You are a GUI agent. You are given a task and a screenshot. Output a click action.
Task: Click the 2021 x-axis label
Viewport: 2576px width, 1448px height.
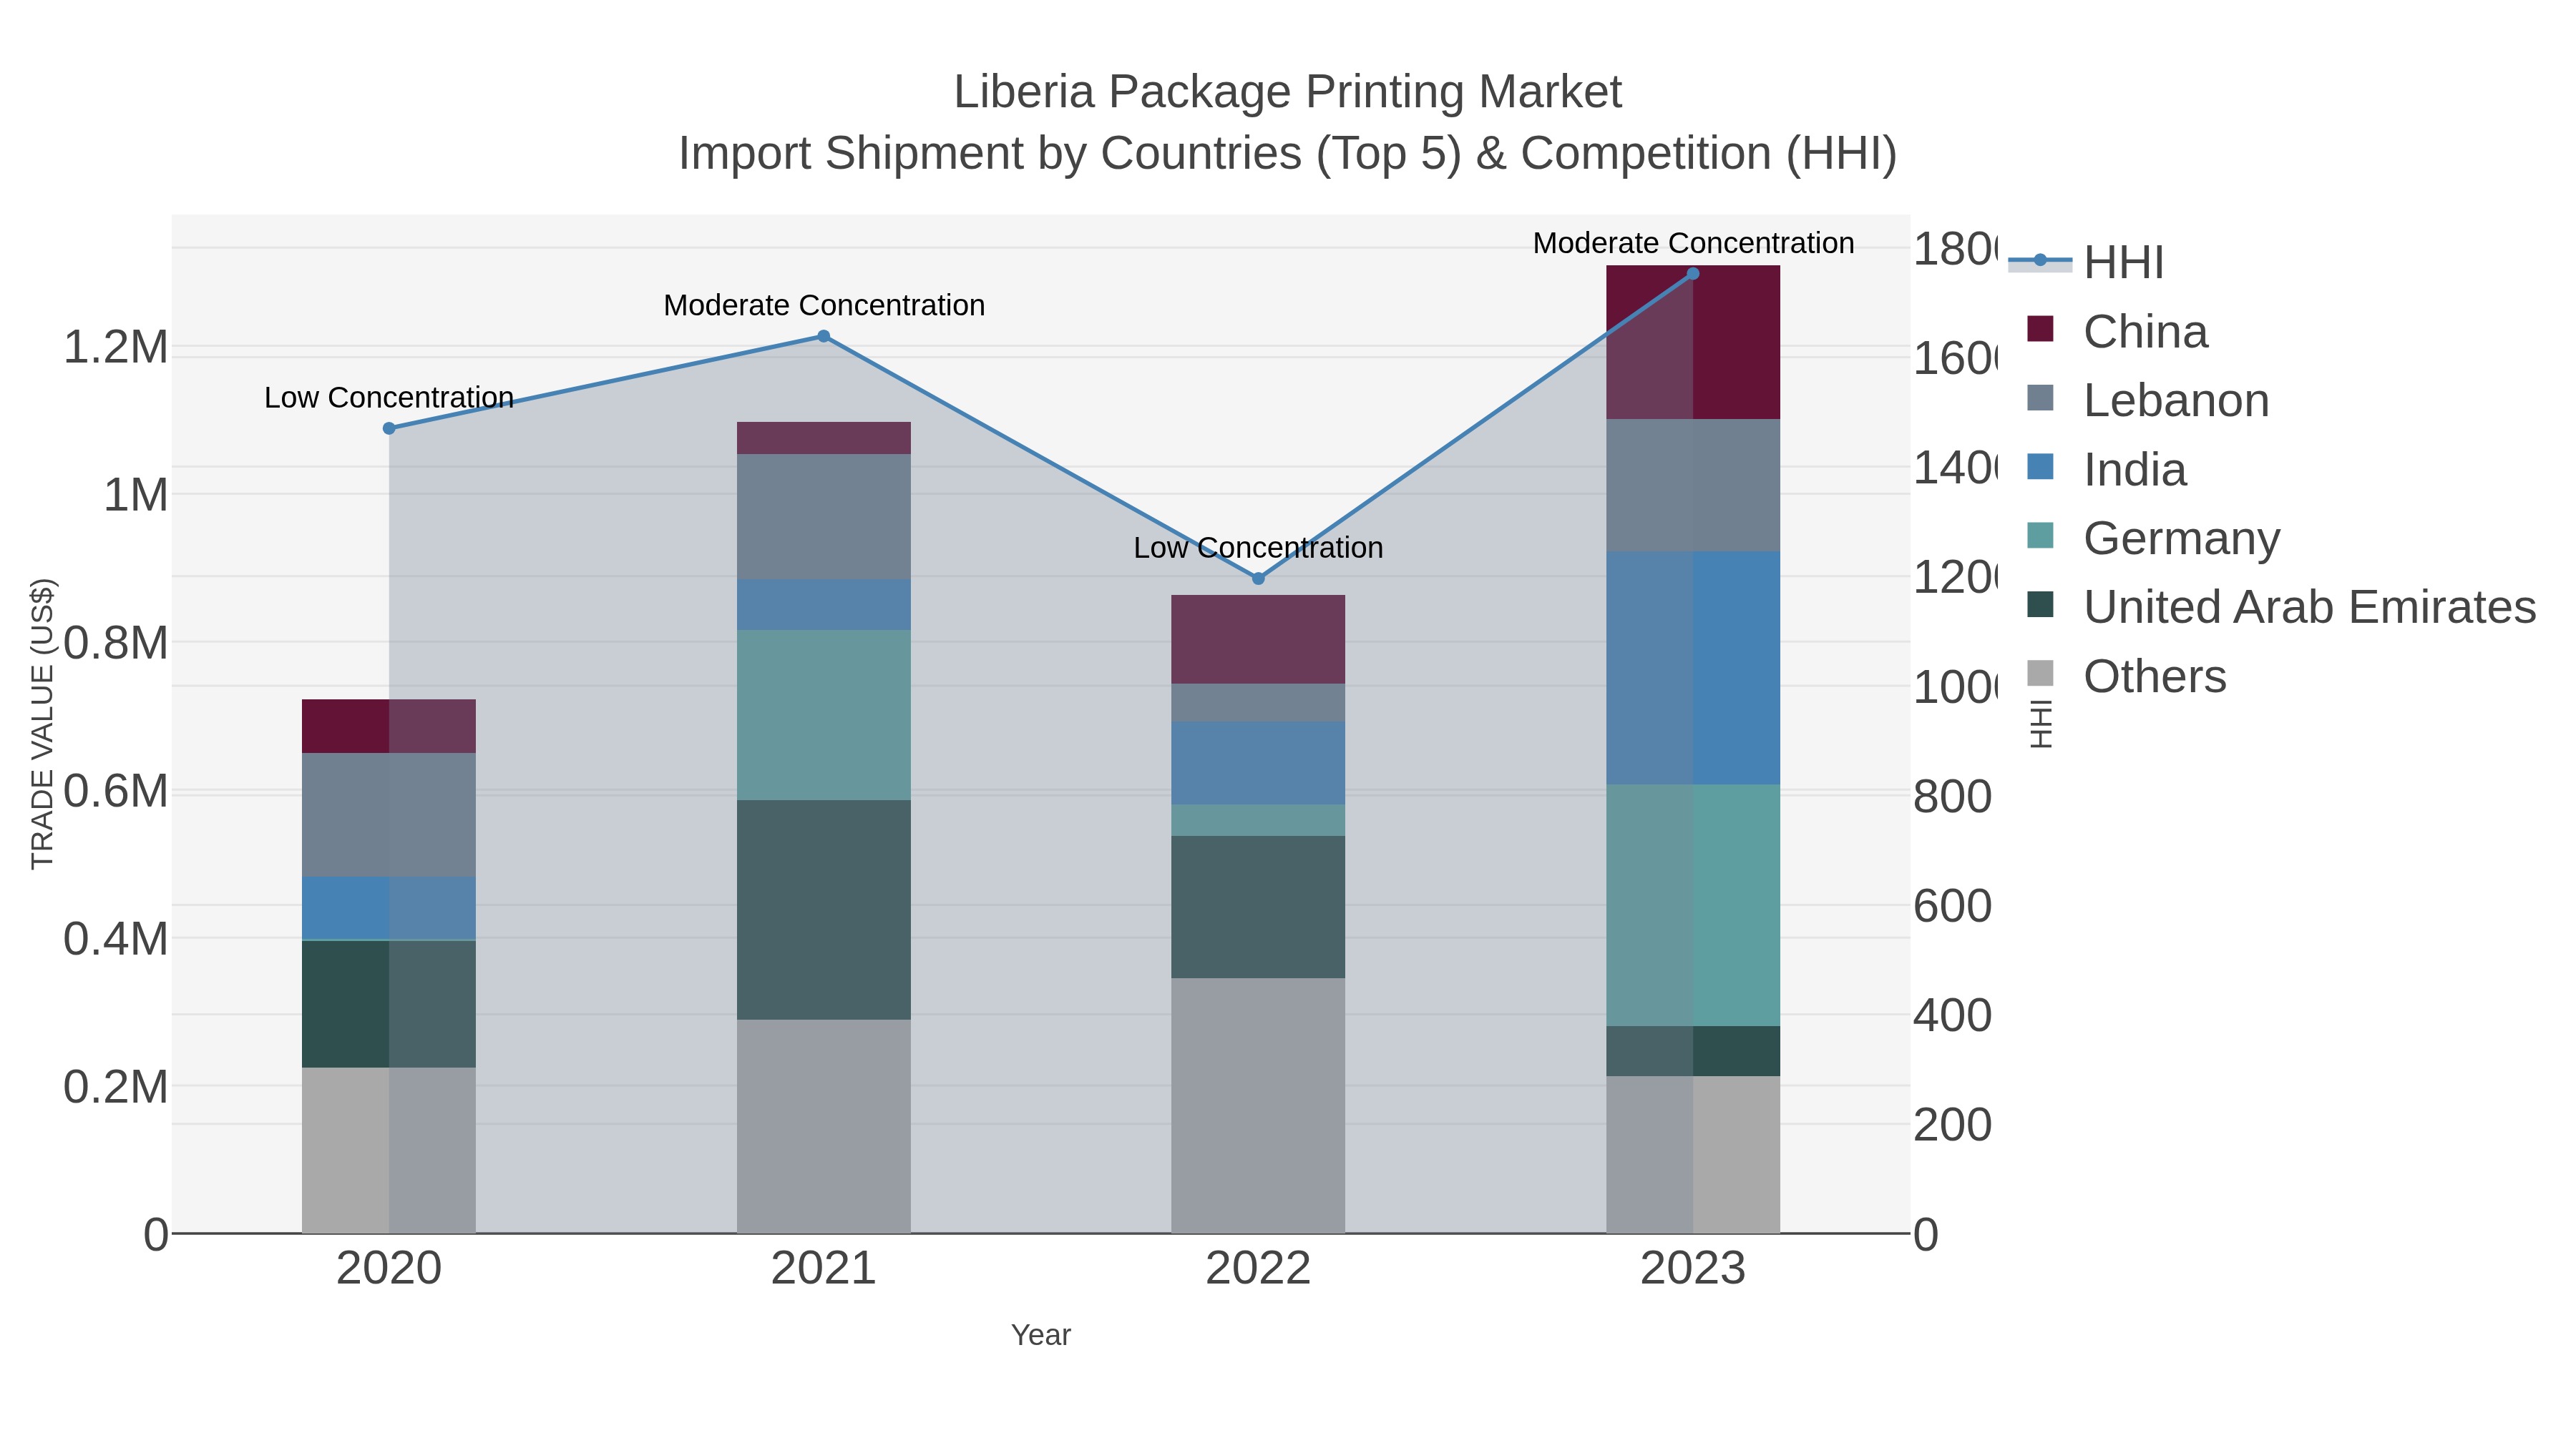point(824,1269)
